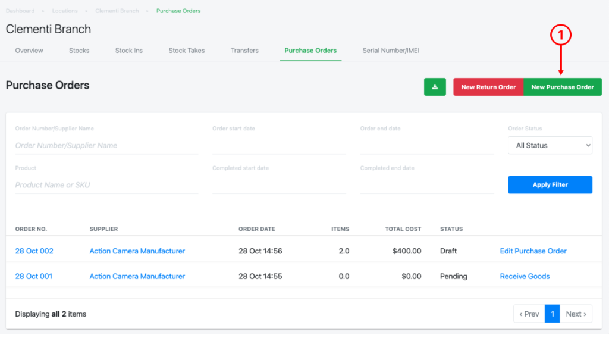
Task: Click the New Return Order button
Action: pyautogui.click(x=488, y=87)
